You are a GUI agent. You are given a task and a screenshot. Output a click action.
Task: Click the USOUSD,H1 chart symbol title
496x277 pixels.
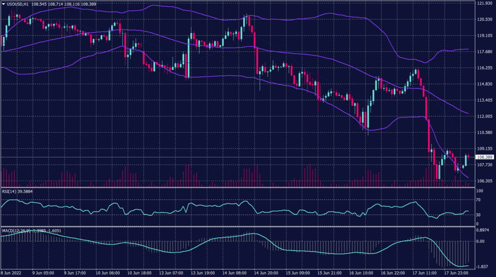(x=17, y=4)
